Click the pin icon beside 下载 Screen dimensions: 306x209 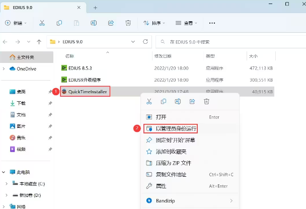pyautogui.click(x=50, y=103)
